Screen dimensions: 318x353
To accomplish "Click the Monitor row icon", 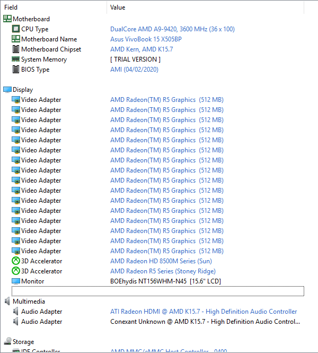I will click(x=15, y=281).
